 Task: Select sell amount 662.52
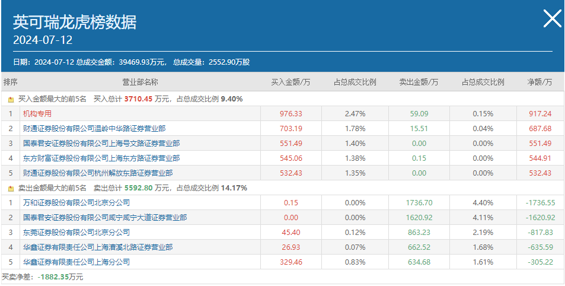coord(419,247)
